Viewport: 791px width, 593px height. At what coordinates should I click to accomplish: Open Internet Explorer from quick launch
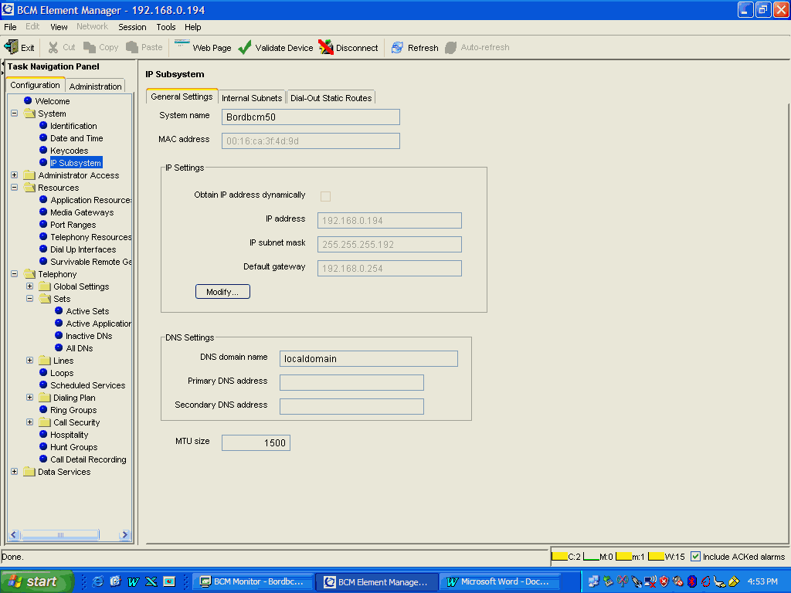(x=98, y=581)
